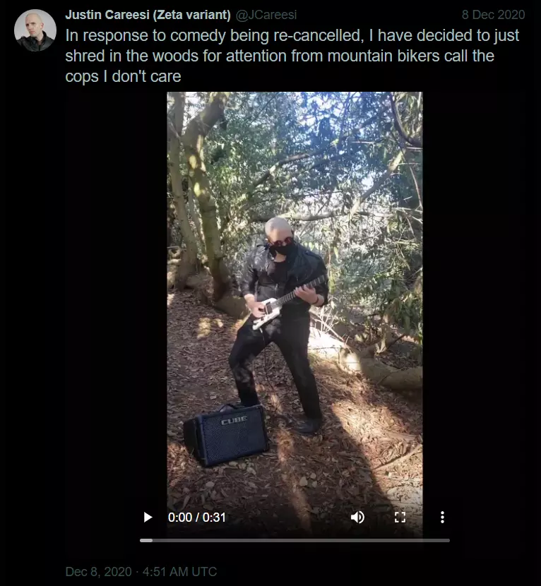
Task: Open the Justin Careesi display name link
Action: (x=148, y=15)
